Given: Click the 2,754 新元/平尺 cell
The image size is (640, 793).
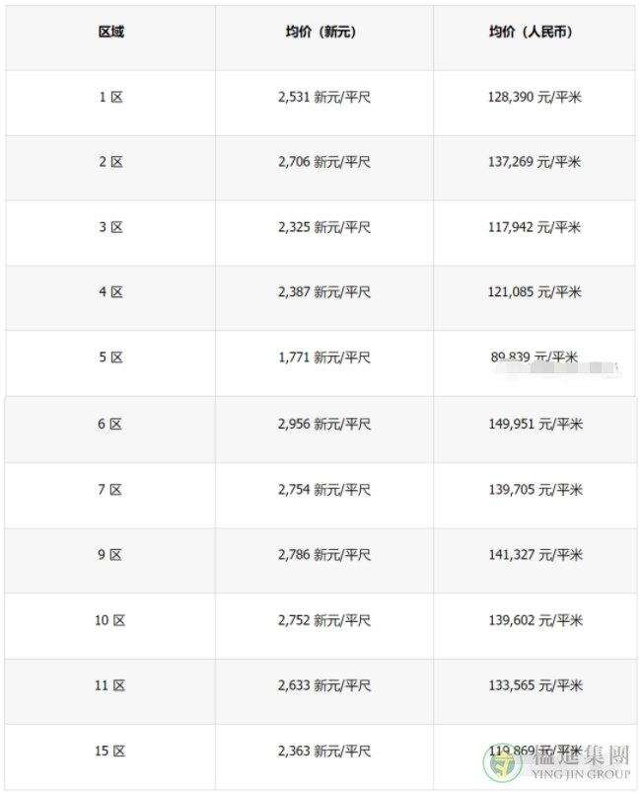Looking at the screenshot, I should tap(324, 490).
